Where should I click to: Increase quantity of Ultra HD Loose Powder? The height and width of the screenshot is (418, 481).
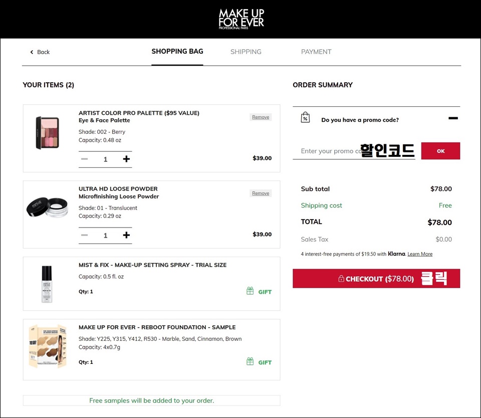126,235
